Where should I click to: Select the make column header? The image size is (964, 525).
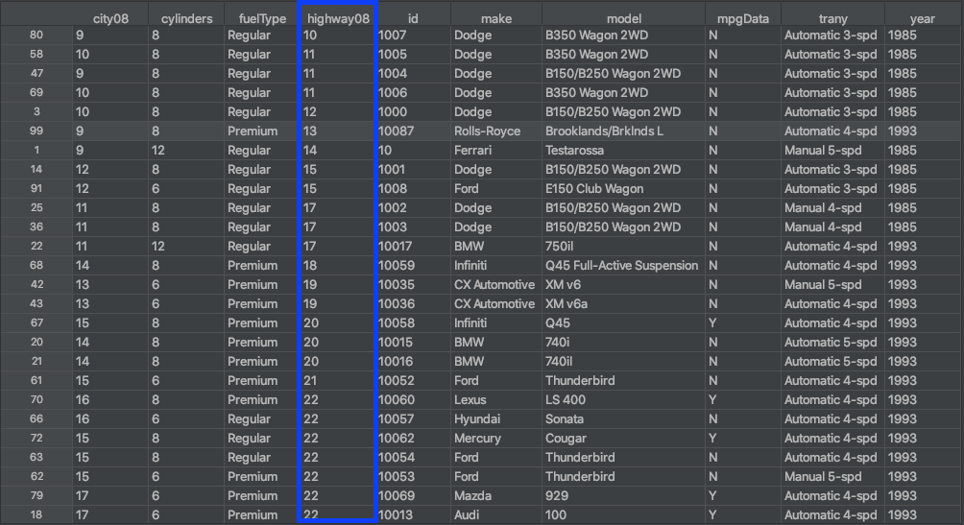click(495, 18)
